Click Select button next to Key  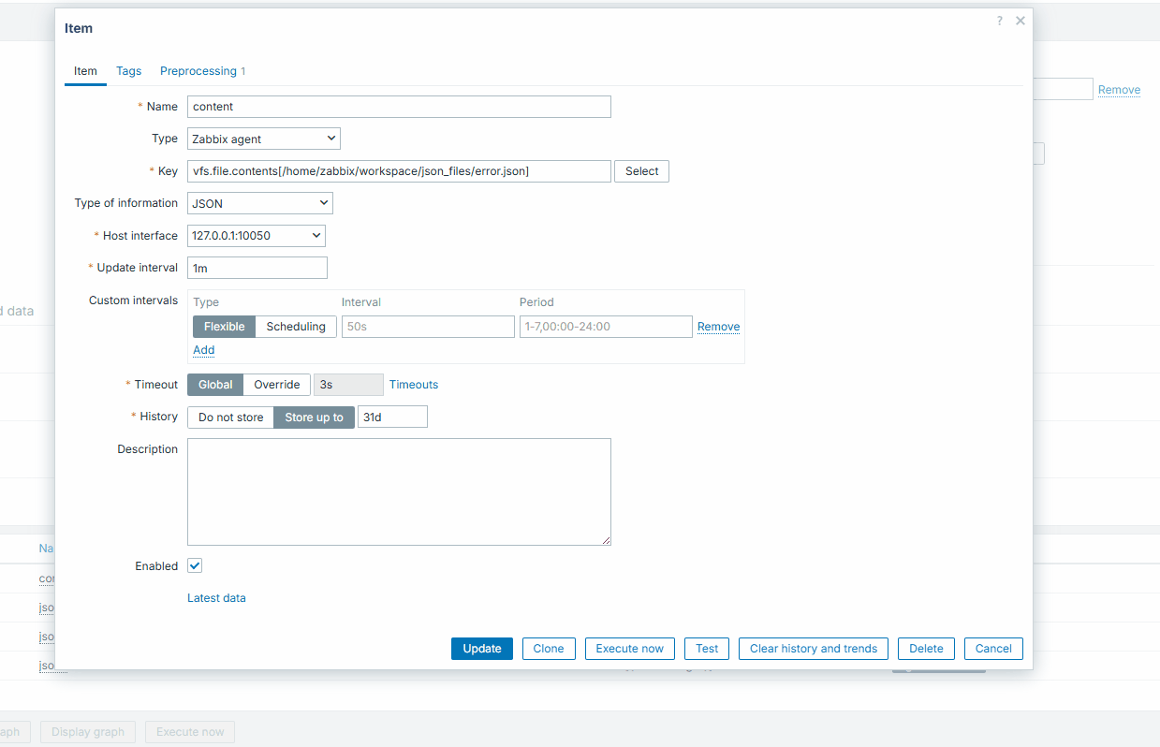click(x=641, y=171)
